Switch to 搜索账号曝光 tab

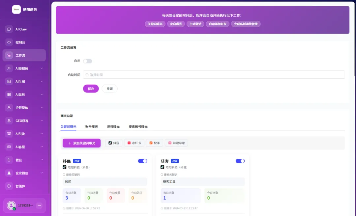tap(138, 127)
